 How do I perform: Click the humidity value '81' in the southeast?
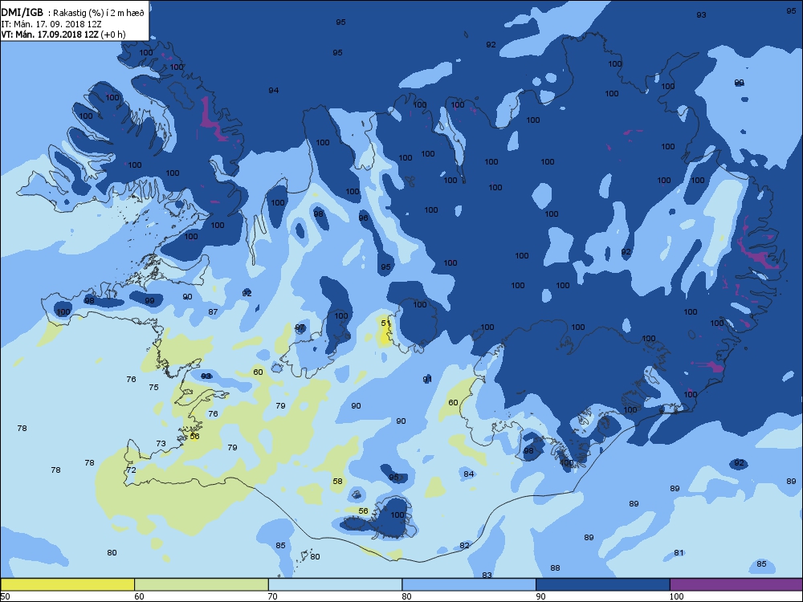tap(679, 552)
